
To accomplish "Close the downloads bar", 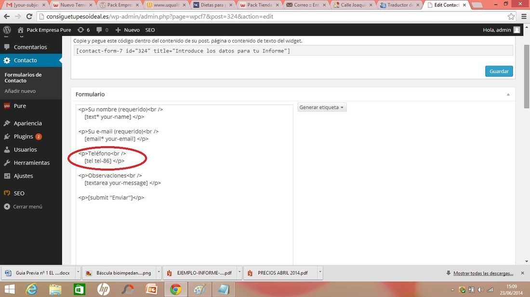I will [x=523, y=273].
